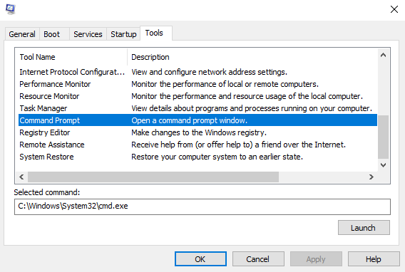Click the Selected command text field
Viewport: 405px width, 272px height.
[x=202, y=206]
